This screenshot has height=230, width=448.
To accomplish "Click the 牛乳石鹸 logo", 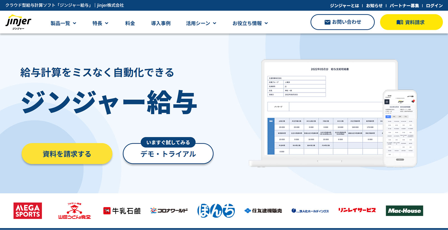I will click(122, 211).
